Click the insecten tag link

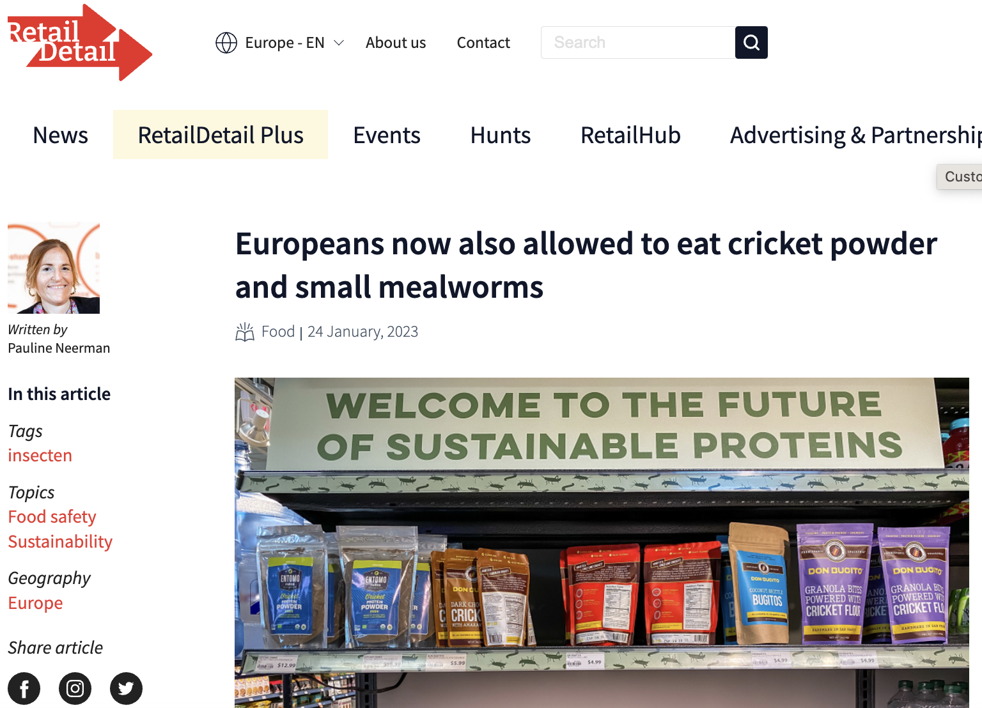(x=40, y=455)
